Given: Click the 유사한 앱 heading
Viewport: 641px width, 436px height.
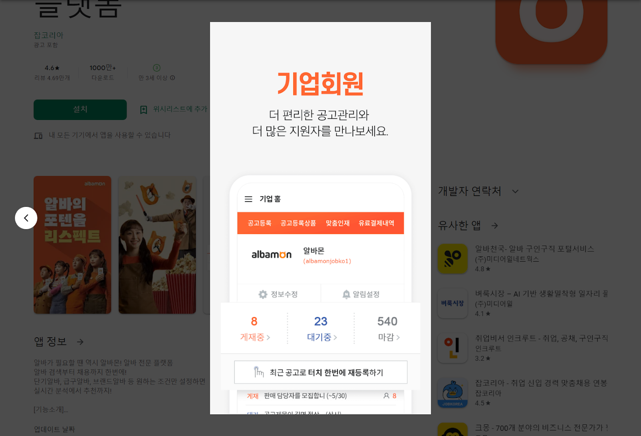Looking at the screenshot, I should point(459,226).
